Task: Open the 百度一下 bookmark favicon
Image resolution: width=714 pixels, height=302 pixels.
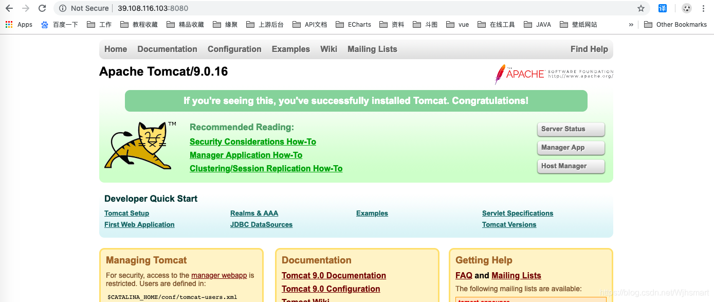Action: point(44,24)
